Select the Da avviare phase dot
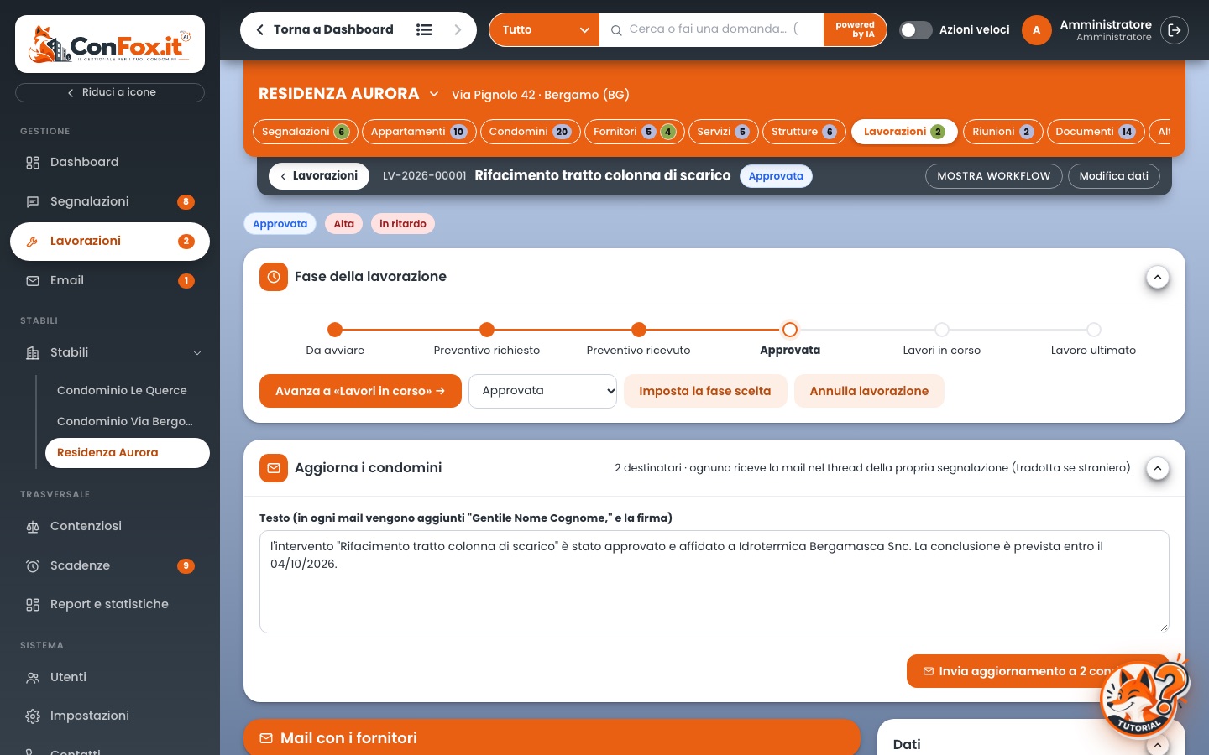Screen dimensions: 1209x755 (x=335, y=330)
